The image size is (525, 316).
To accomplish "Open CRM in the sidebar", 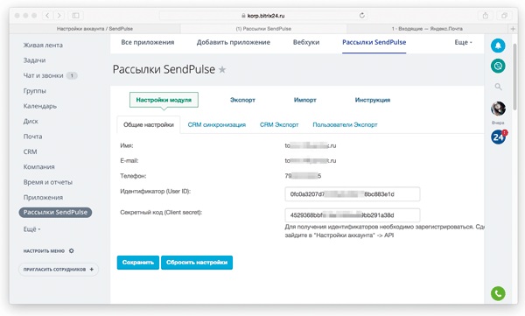I will pos(30,151).
